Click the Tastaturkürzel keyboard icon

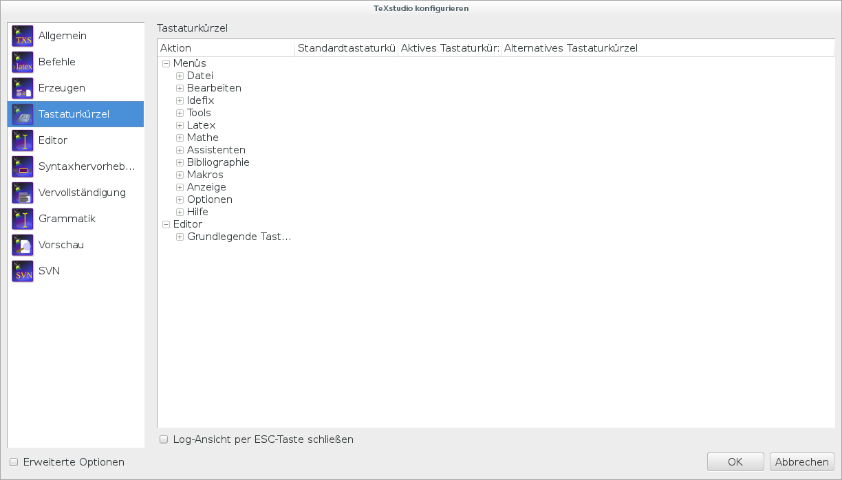pyautogui.click(x=23, y=114)
